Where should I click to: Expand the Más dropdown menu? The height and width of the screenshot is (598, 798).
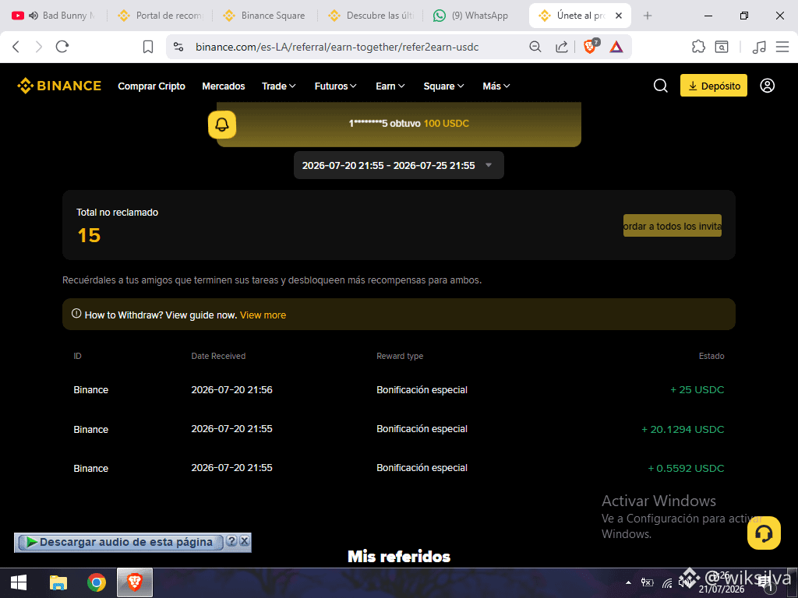(496, 86)
